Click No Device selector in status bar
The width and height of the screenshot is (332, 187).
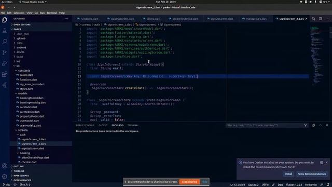[311, 185]
